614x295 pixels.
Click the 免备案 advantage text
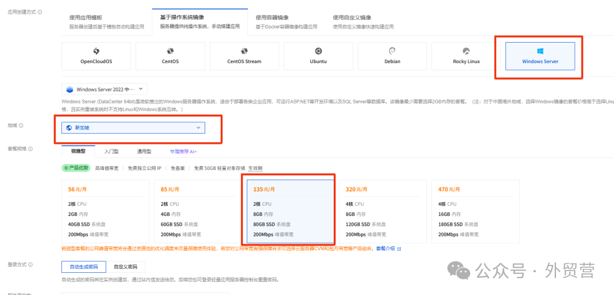pyautogui.click(x=177, y=168)
